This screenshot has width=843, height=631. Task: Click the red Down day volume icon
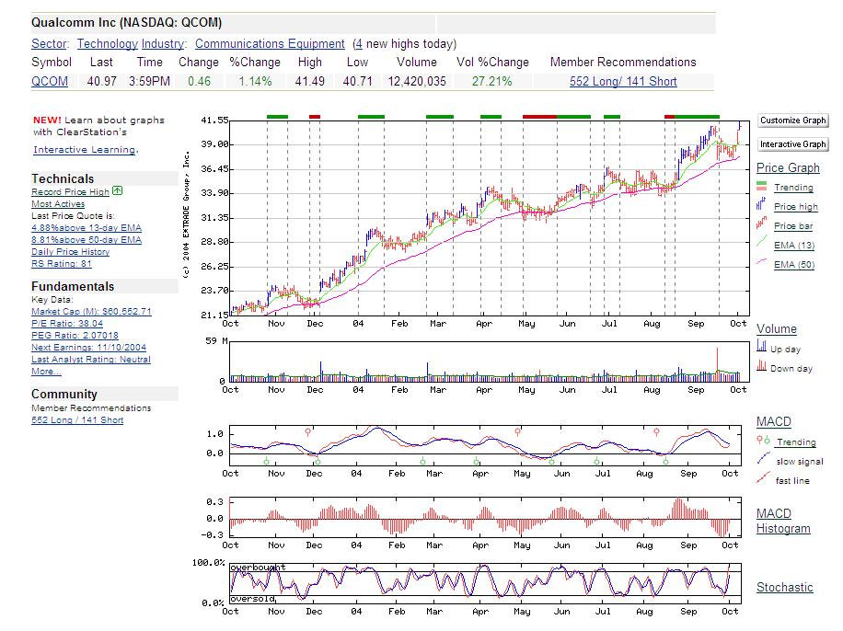[762, 367]
